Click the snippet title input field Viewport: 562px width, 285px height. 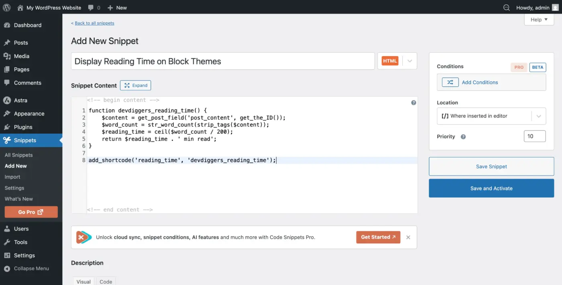pyautogui.click(x=223, y=61)
